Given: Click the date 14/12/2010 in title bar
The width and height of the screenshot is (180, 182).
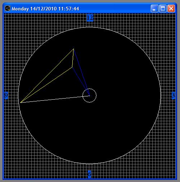Looking at the screenshot, I should pos(43,9).
